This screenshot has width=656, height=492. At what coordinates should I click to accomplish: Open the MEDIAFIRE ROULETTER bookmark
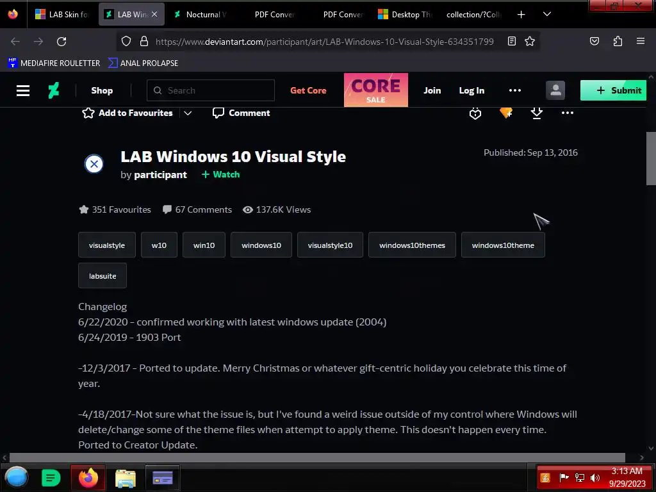(54, 63)
